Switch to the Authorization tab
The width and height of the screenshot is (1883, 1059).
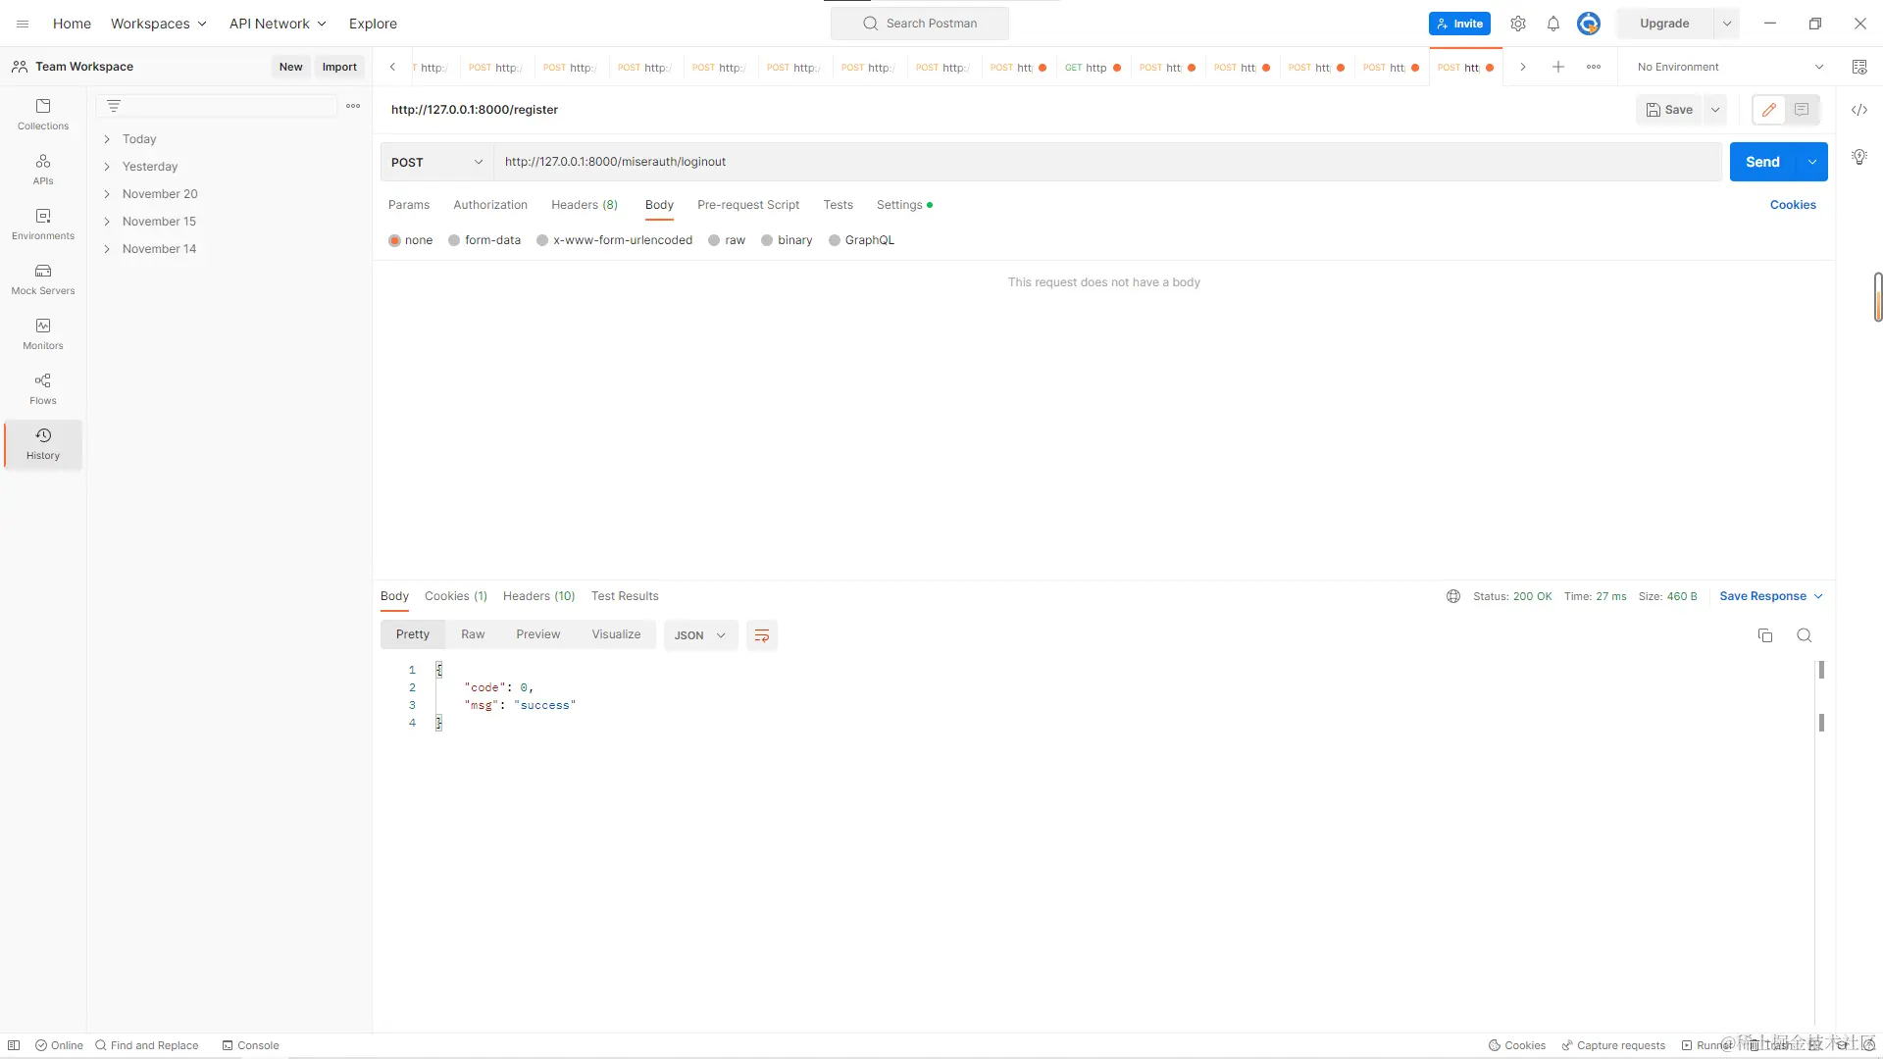[490, 205]
